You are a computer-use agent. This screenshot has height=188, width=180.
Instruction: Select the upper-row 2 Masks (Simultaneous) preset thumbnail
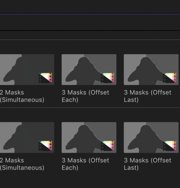tap(27, 70)
